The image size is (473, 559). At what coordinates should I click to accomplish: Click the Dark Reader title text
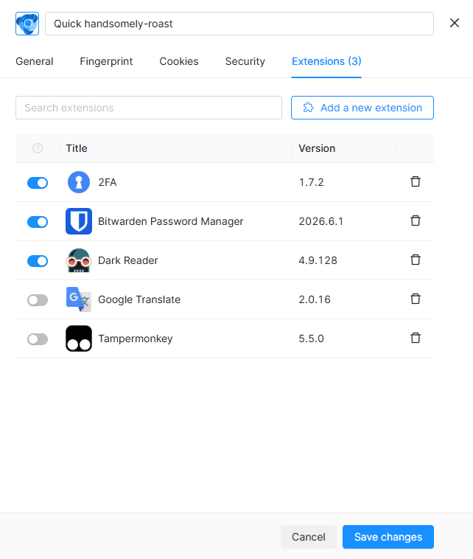click(128, 260)
